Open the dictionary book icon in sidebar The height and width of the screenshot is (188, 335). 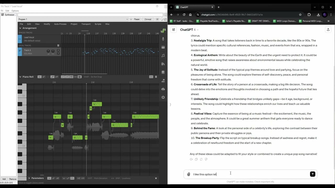(163, 72)
